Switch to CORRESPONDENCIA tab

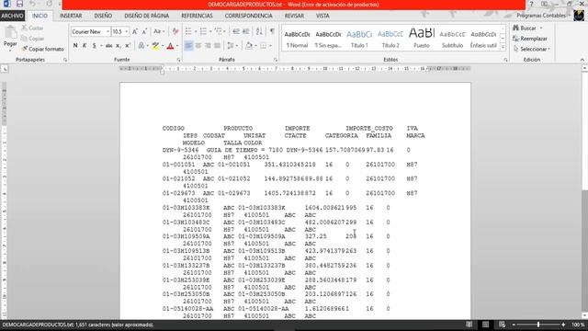click(x=248, y=16)
